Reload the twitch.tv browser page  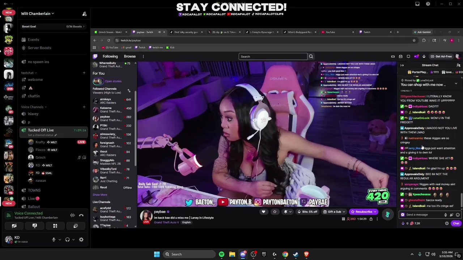(109, 40)
